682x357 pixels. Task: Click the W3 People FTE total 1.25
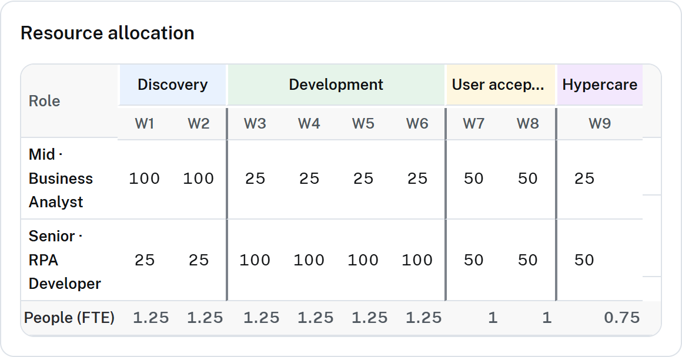coord(262,318)
